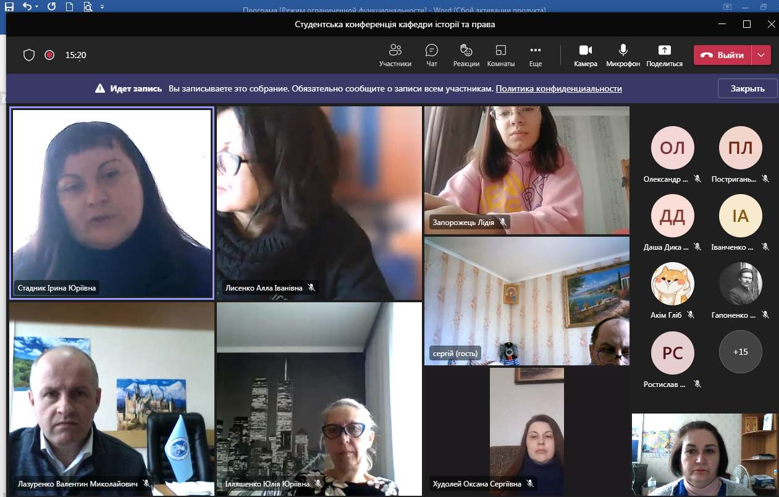779x497 pixels.
Task: Click the ОЛ avatar for Олександр
Action: click(673, 148)
